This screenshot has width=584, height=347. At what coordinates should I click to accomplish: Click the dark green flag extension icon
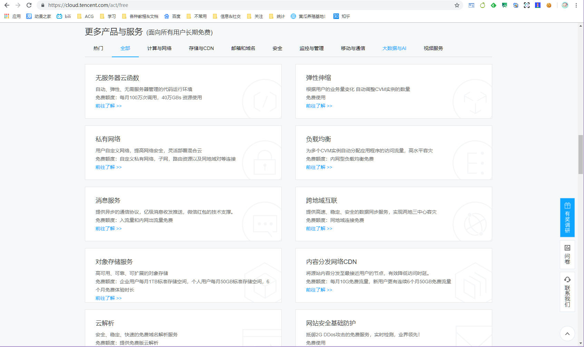(x=505, y=5)
